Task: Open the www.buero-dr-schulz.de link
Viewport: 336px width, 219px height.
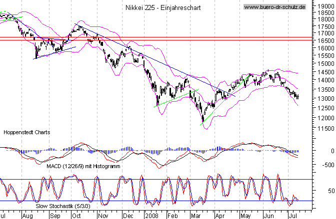Action: click(274, 7)
